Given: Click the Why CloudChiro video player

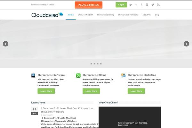Looking at the screenshot, I should [x=130, y=117].
